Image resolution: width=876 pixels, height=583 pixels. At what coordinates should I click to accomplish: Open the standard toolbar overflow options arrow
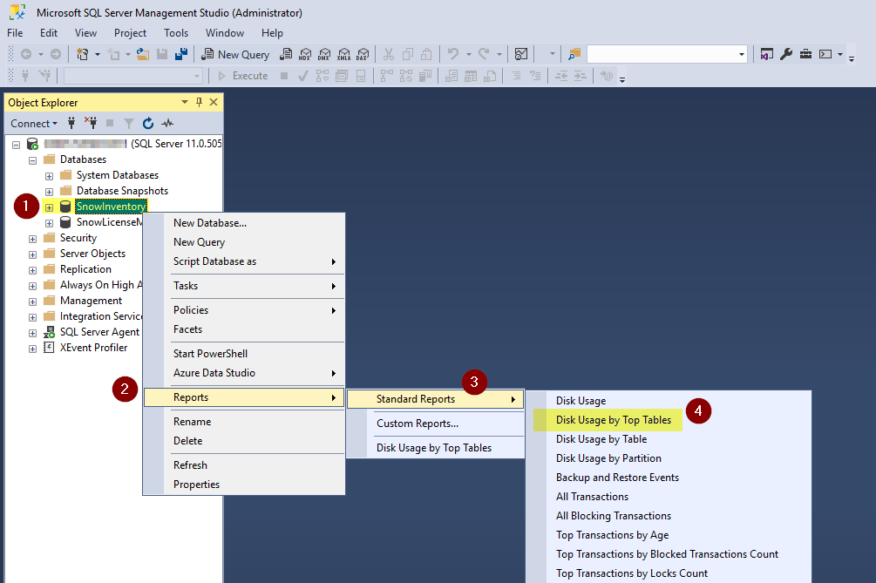coord(852,58)
